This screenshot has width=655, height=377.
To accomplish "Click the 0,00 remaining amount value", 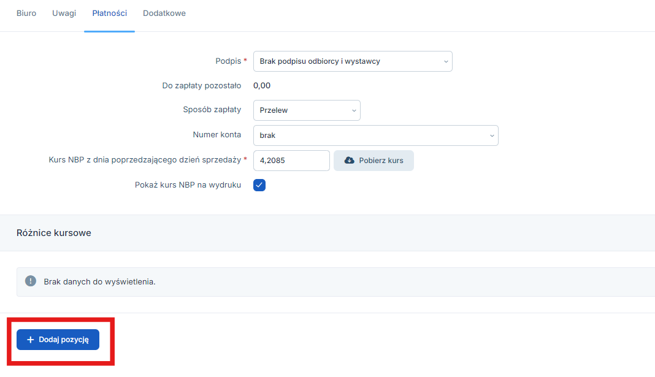I will coord(262,86).
